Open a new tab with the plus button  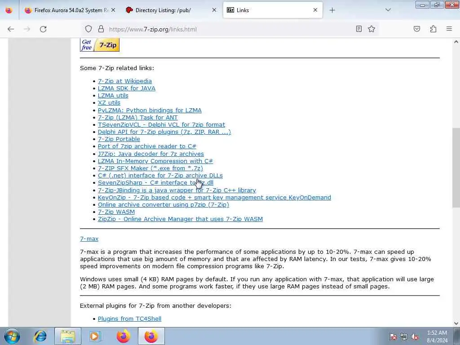[332, 10]
